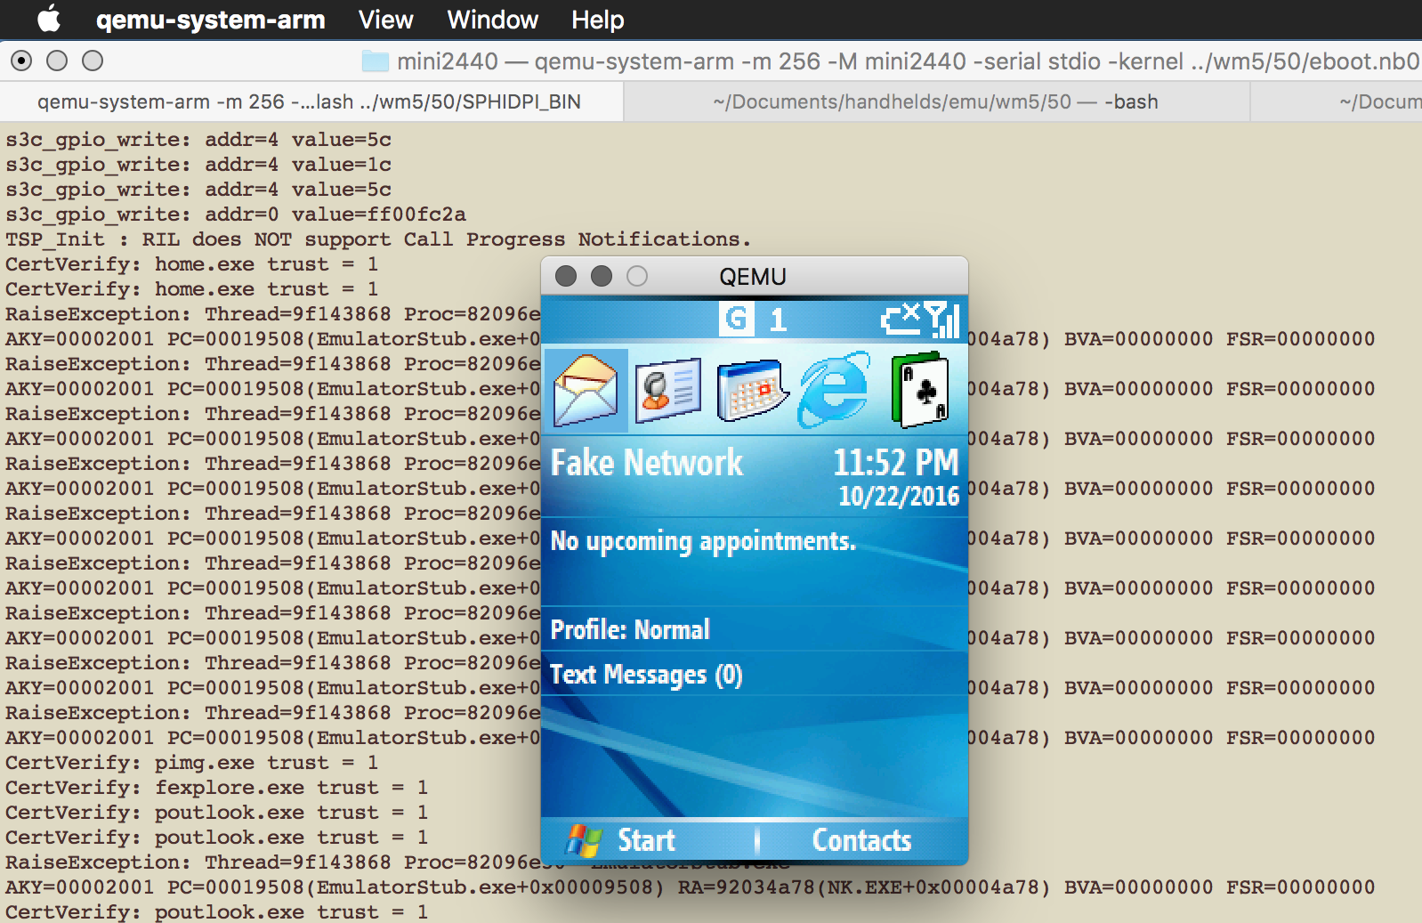Open the Help menu
Viewport: 1422px width, 923px height.
pyautogui.click(x=597, y=20)
